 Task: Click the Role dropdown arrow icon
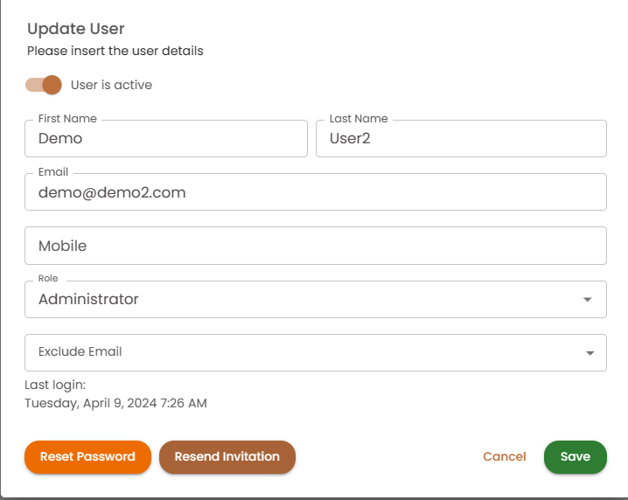[589, 300]
